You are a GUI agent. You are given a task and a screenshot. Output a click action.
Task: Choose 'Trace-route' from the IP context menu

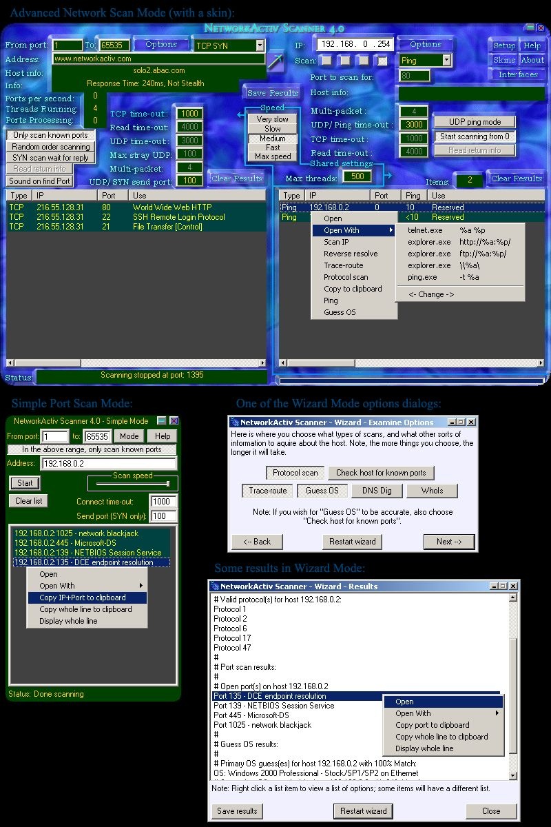355,265
